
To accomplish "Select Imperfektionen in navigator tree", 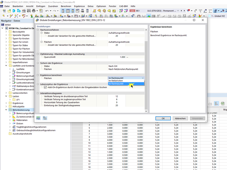I will pyautogui.click(x=20, y=62).
